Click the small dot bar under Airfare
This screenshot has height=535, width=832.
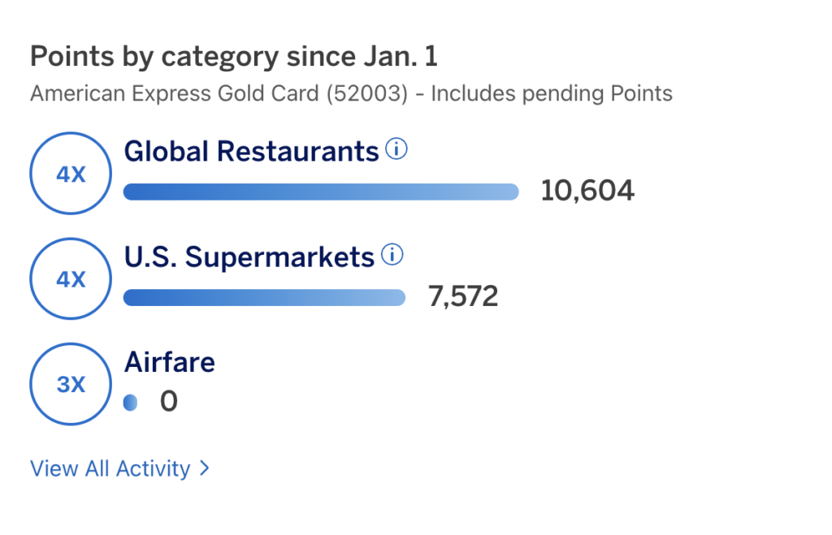130,403
